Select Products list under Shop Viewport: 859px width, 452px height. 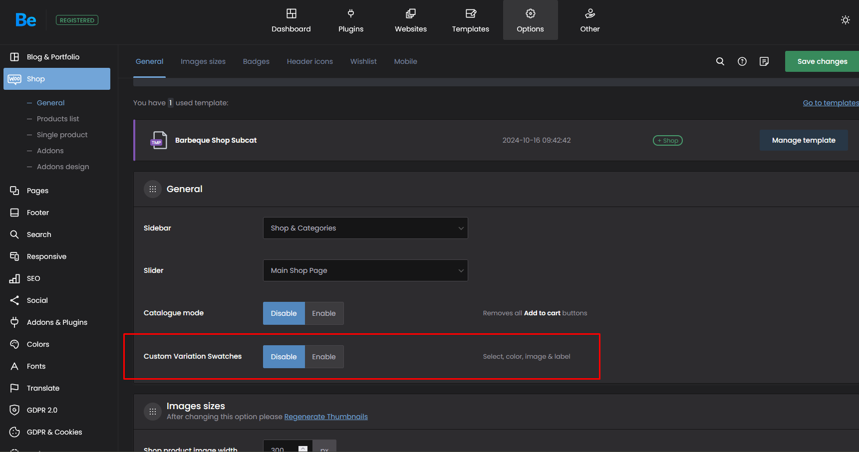(58, 119)
